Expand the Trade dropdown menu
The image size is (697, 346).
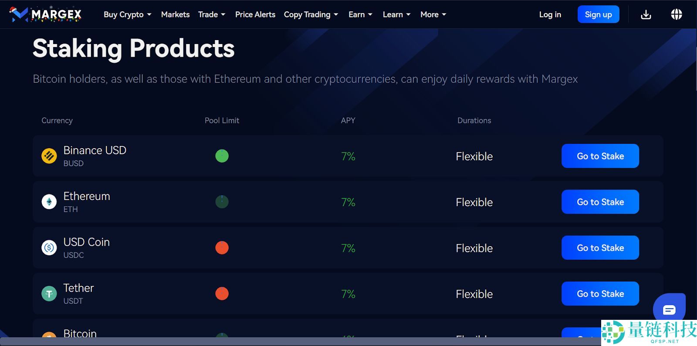[x=212, y=14]
